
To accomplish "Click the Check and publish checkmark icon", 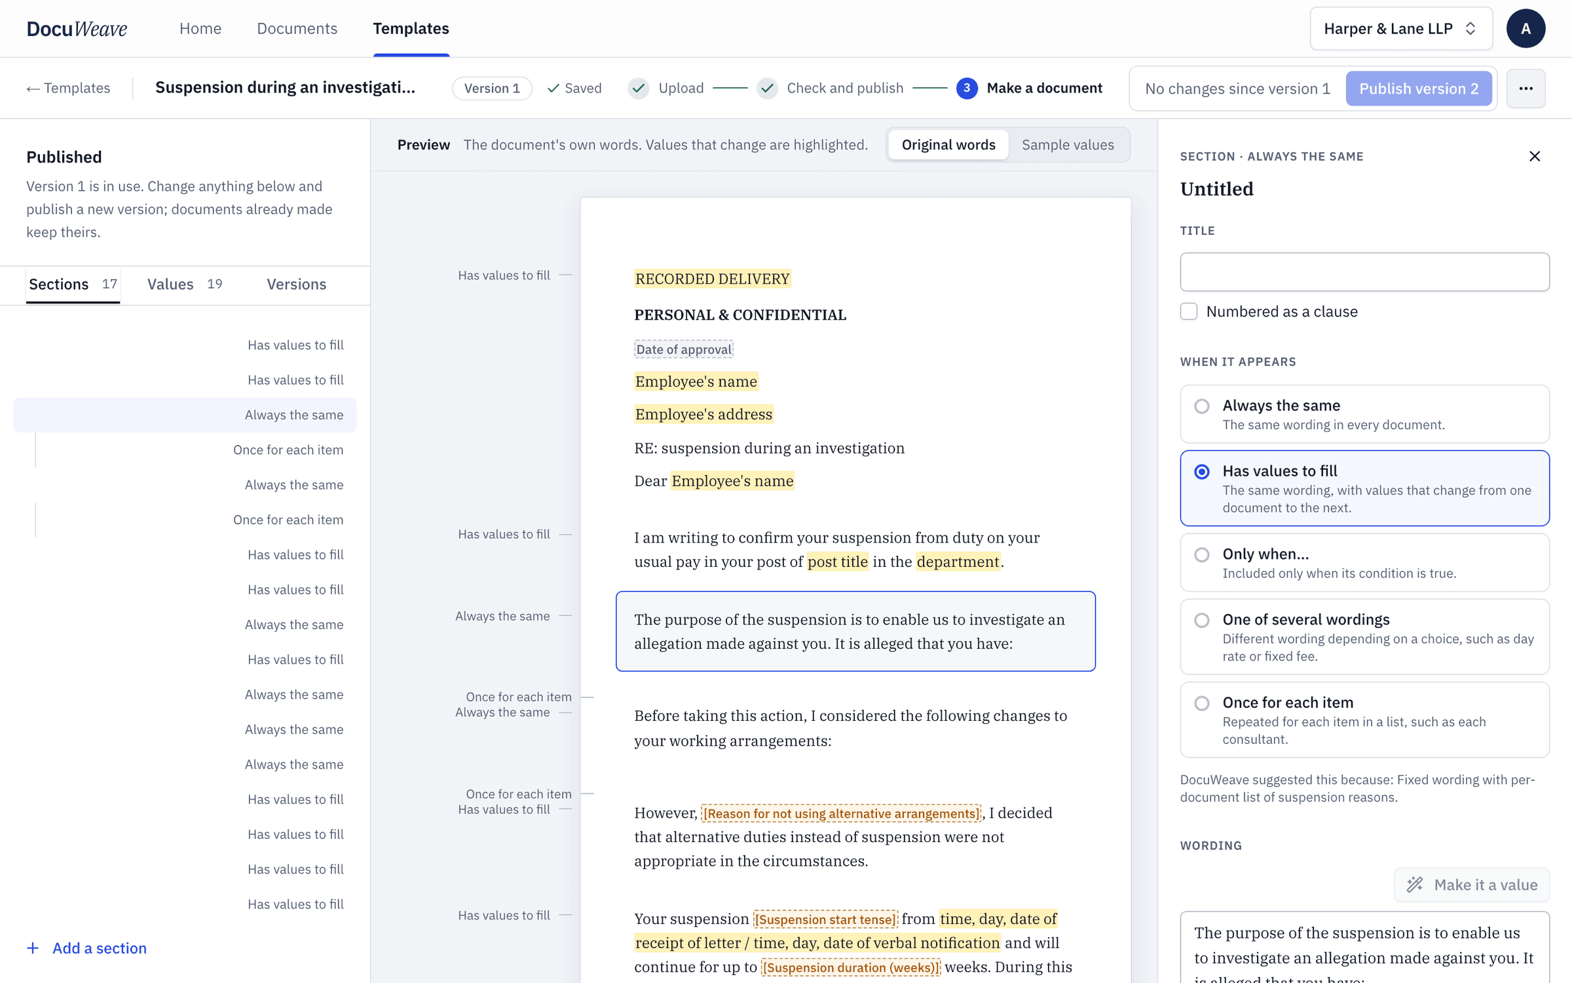I will [767, 88].
